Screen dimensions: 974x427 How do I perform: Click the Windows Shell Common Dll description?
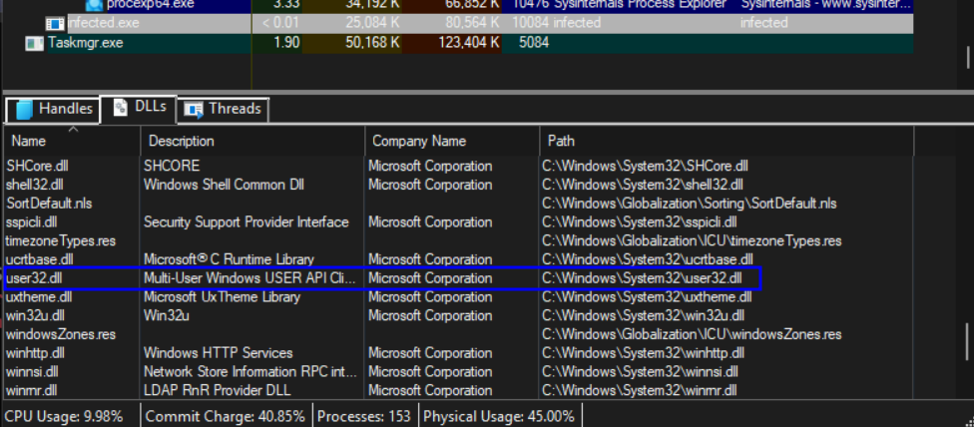click(224, 185)
